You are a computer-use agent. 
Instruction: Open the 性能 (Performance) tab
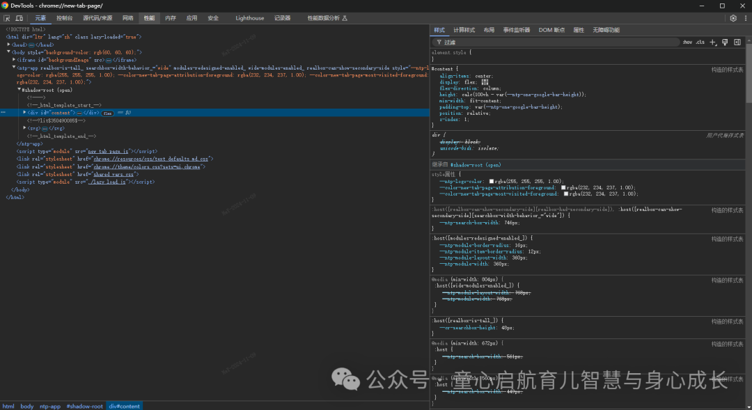[x=149, y=18]
